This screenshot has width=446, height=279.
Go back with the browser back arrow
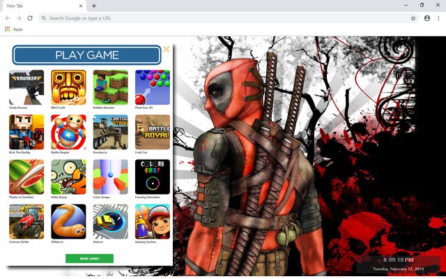pos(8,18)
